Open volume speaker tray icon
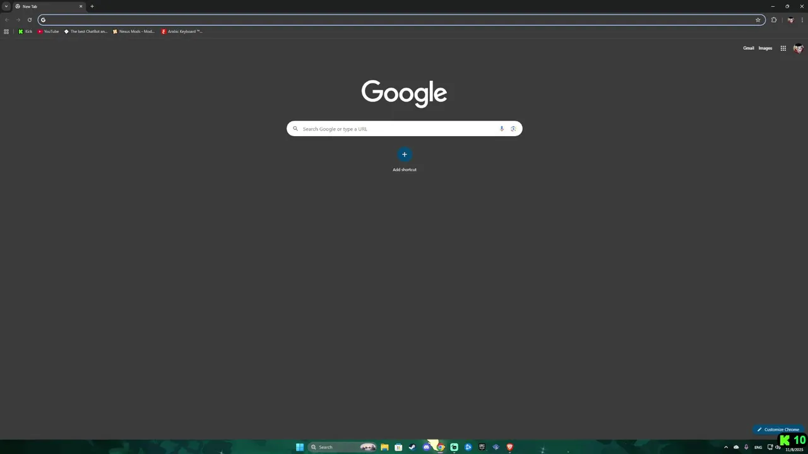Image resolution: width=808 pixels, height=454 pixels. 778,447
